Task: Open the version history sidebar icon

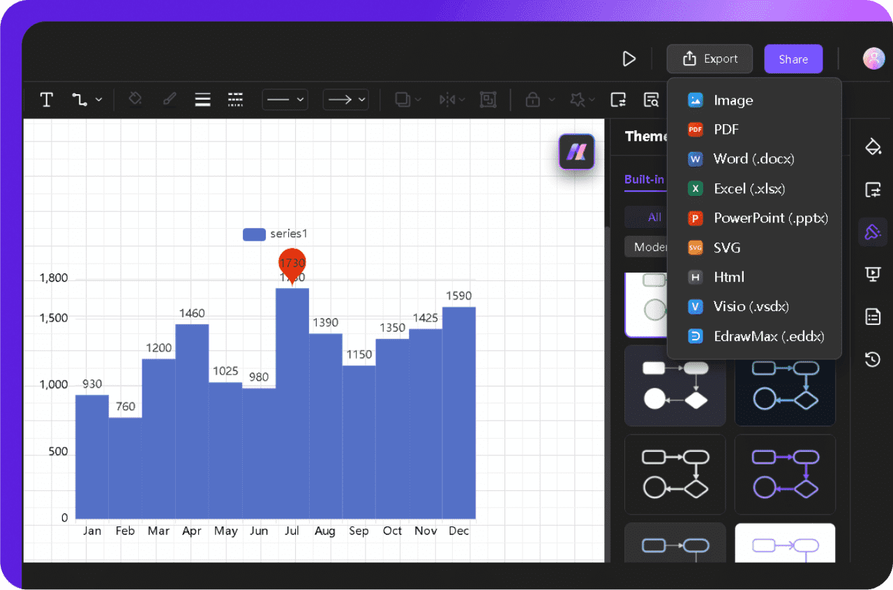Action: (873, 359)
